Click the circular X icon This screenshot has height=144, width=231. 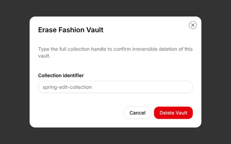(x=193, y=25)
